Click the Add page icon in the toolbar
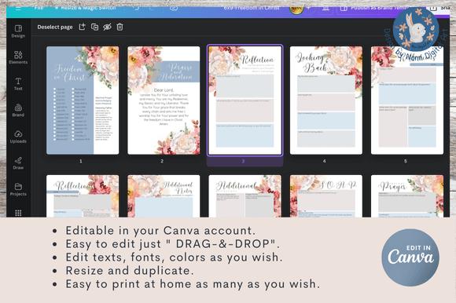The width and height of the screenshot is (456, 303). tap(83, 27)
